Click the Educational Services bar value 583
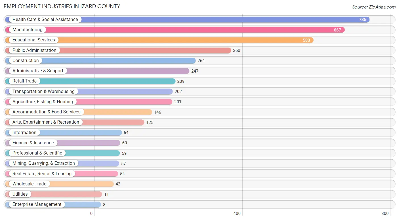 coord(306,40)
